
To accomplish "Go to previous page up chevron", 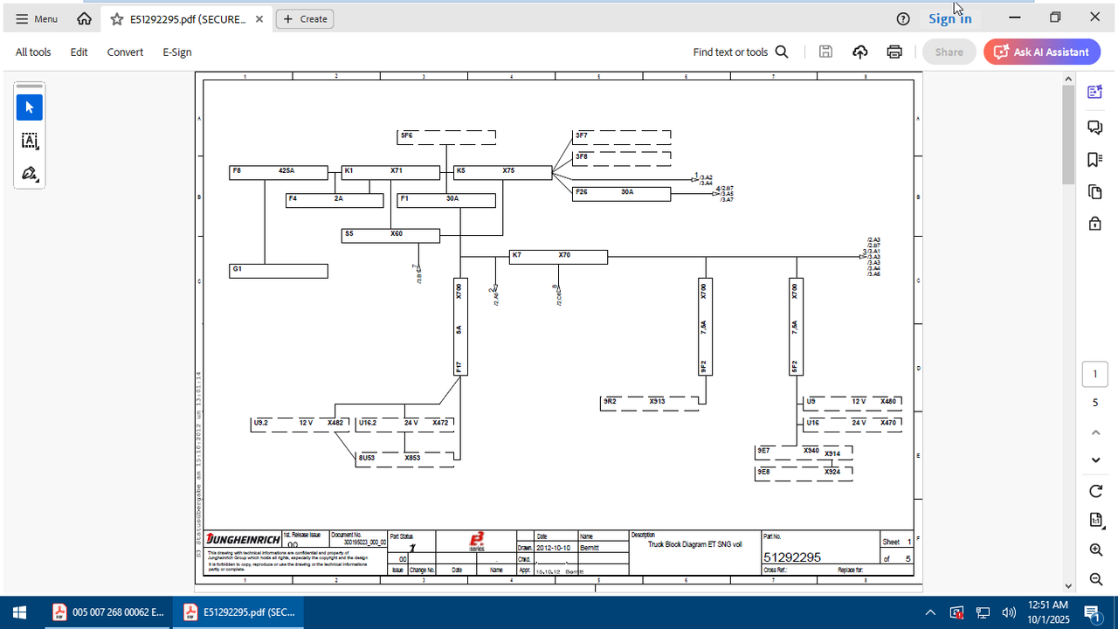I will [x=1095, y=432].
